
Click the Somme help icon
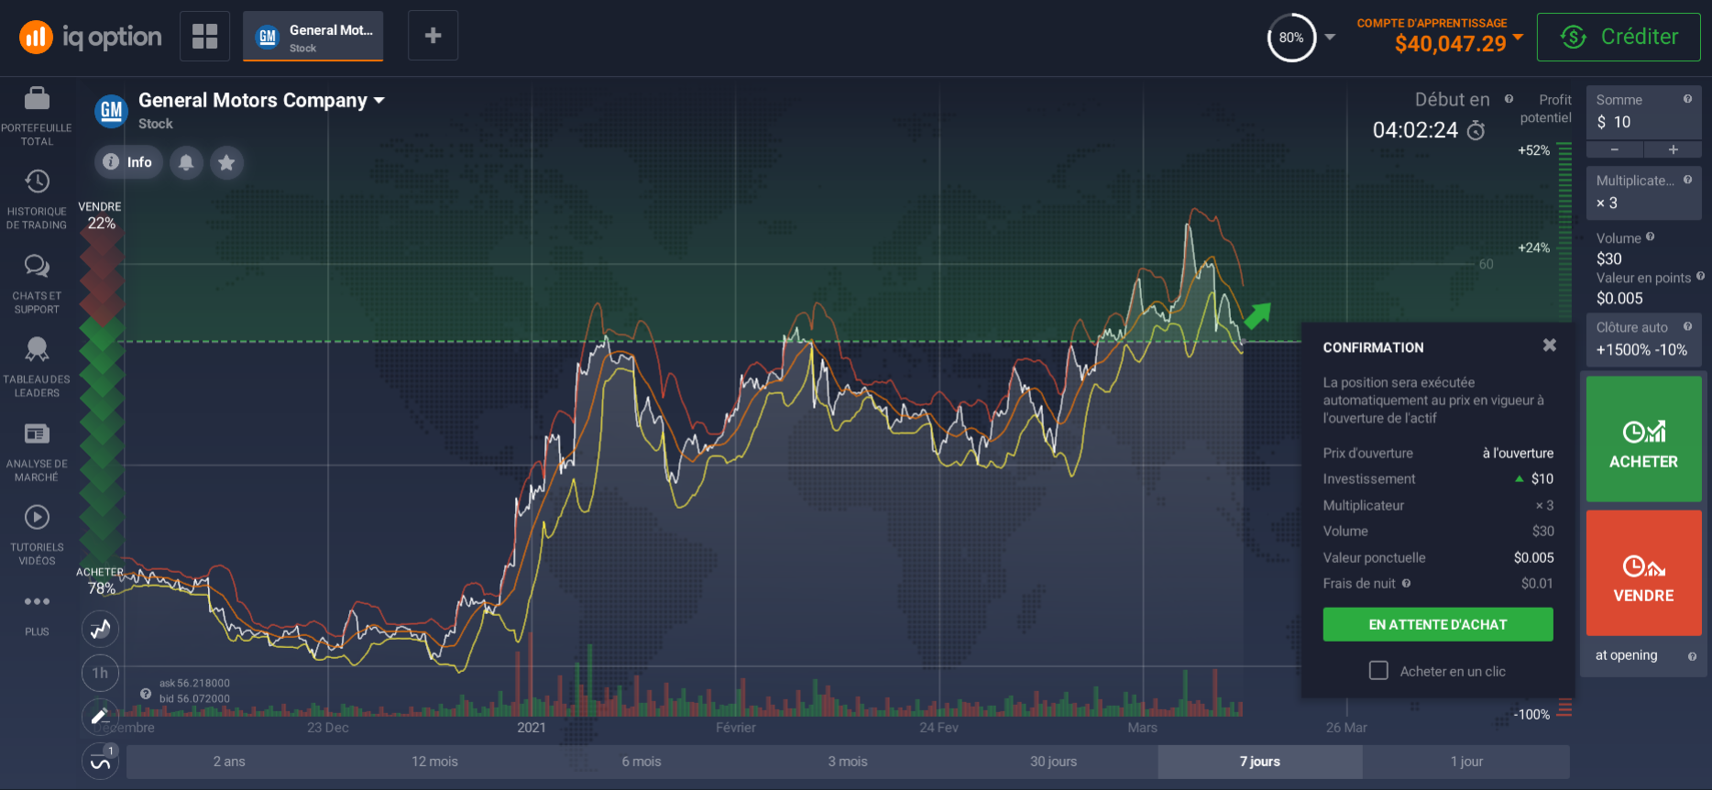pos(1687,99)
